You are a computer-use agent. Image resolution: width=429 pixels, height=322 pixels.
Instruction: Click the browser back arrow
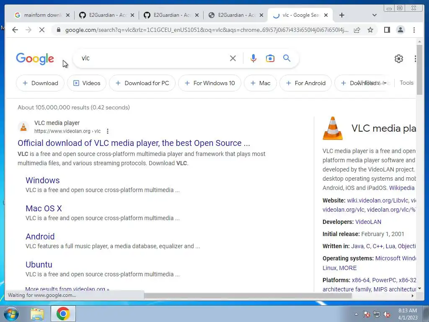click(15, 30)
